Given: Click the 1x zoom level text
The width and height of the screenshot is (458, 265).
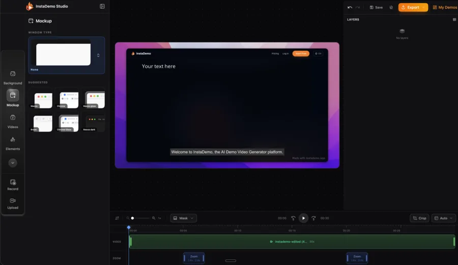Looking at the screenshot, I should coord(159,218).
